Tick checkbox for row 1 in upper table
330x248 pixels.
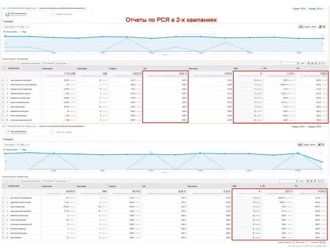tap(3, 80)
